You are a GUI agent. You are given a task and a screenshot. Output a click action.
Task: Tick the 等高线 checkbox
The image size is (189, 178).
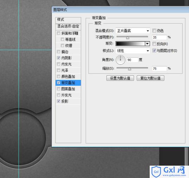click(62, 39)
